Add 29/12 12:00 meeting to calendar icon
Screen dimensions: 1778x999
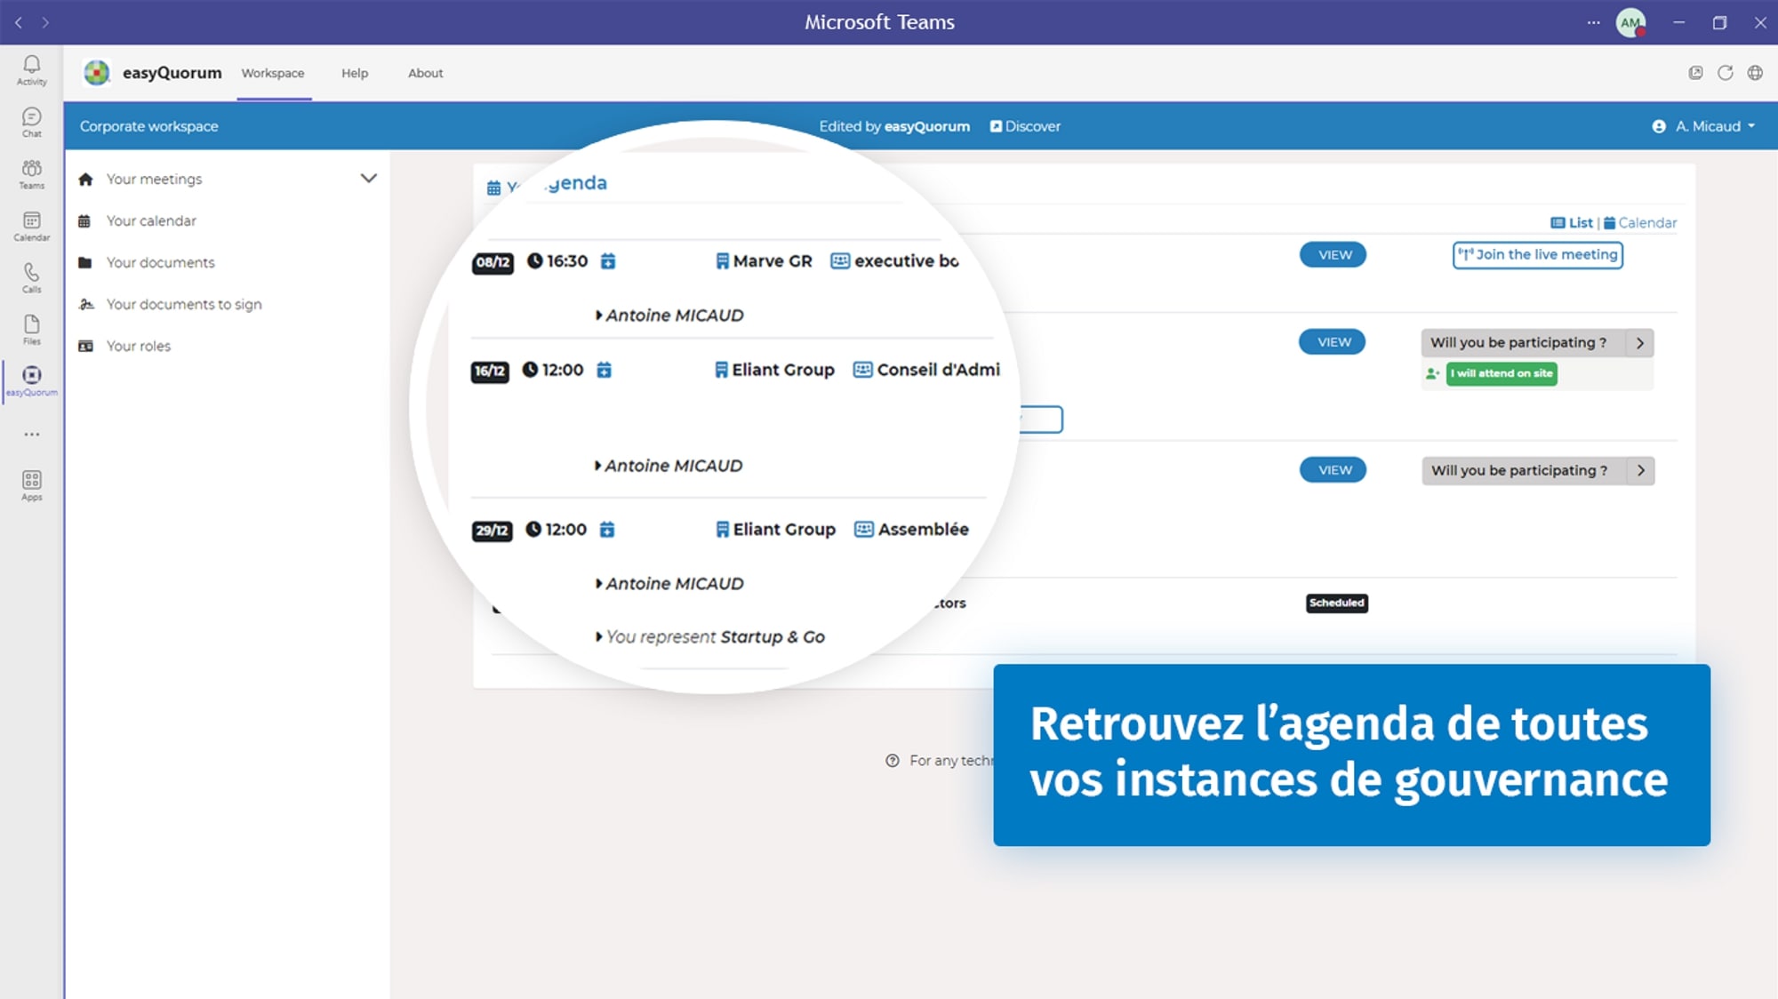tap(606, 529)
